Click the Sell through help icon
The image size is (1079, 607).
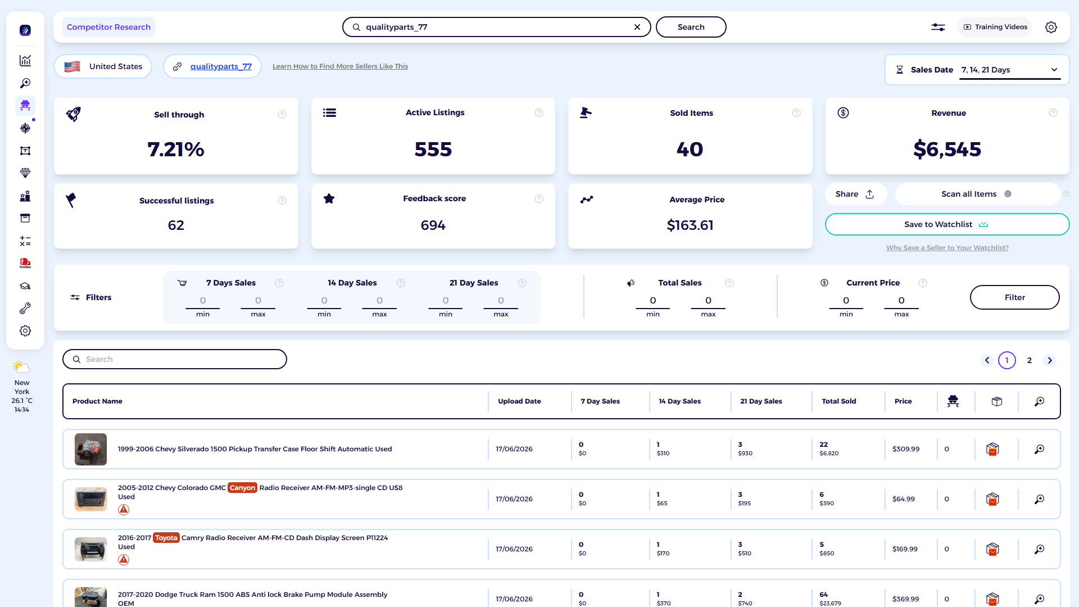[x=282, y=115]
